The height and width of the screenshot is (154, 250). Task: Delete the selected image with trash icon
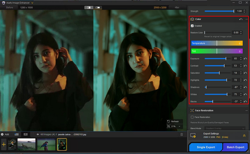point(181,135)
